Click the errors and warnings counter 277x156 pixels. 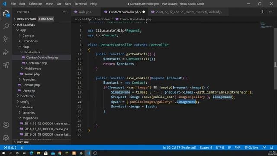click(x=10, y=147)
